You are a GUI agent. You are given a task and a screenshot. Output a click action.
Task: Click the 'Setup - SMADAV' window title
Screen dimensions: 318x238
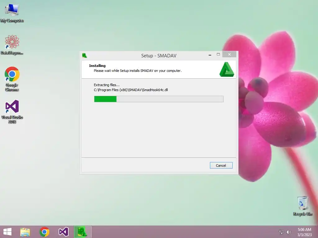click(x=159, y=56)
